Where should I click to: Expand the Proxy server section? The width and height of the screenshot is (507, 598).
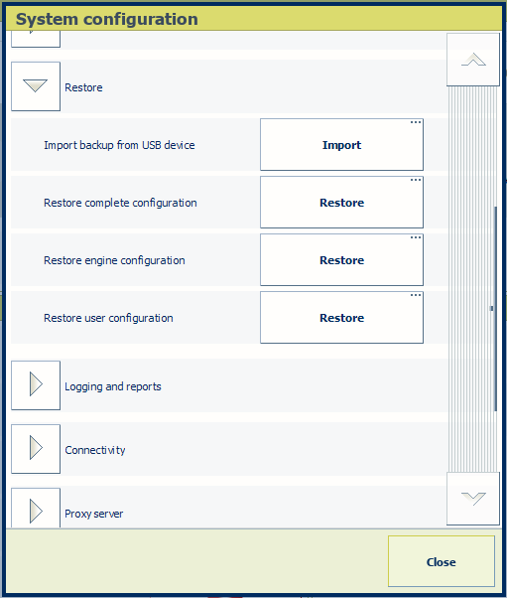point(36,508)
